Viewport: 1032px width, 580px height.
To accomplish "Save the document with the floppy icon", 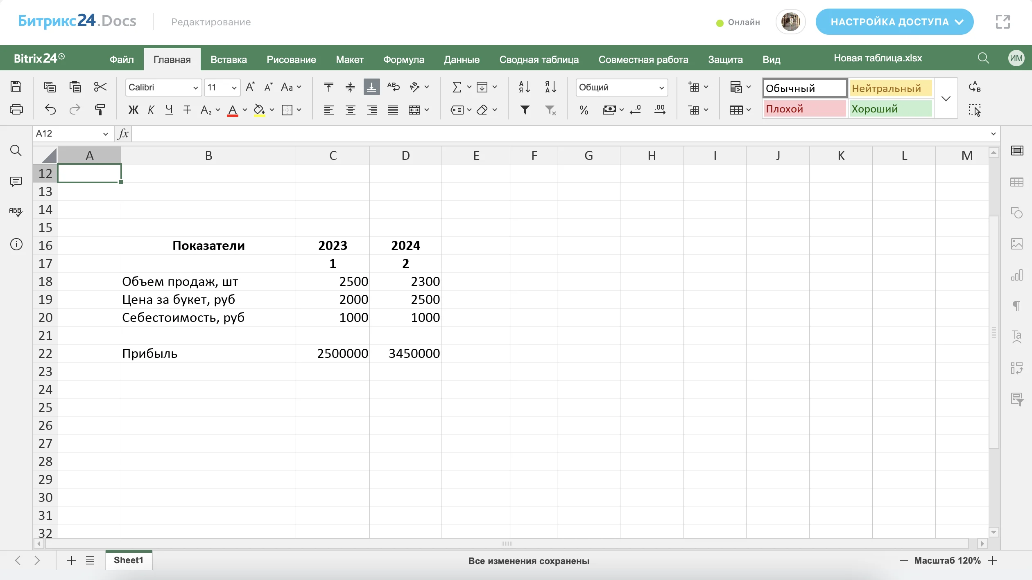I will tap(16, 87).
